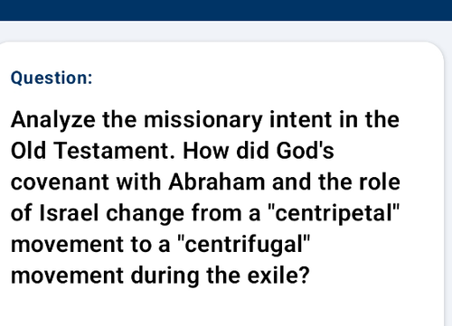
Task: Click the word "exile?" ending the question
Action: pyautogui.click(x=278, y=275)
